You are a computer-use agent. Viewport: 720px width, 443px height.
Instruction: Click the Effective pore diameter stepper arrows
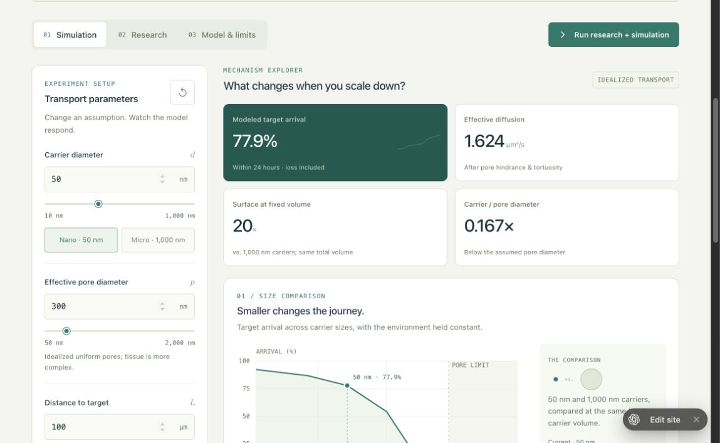coord(162,306)
